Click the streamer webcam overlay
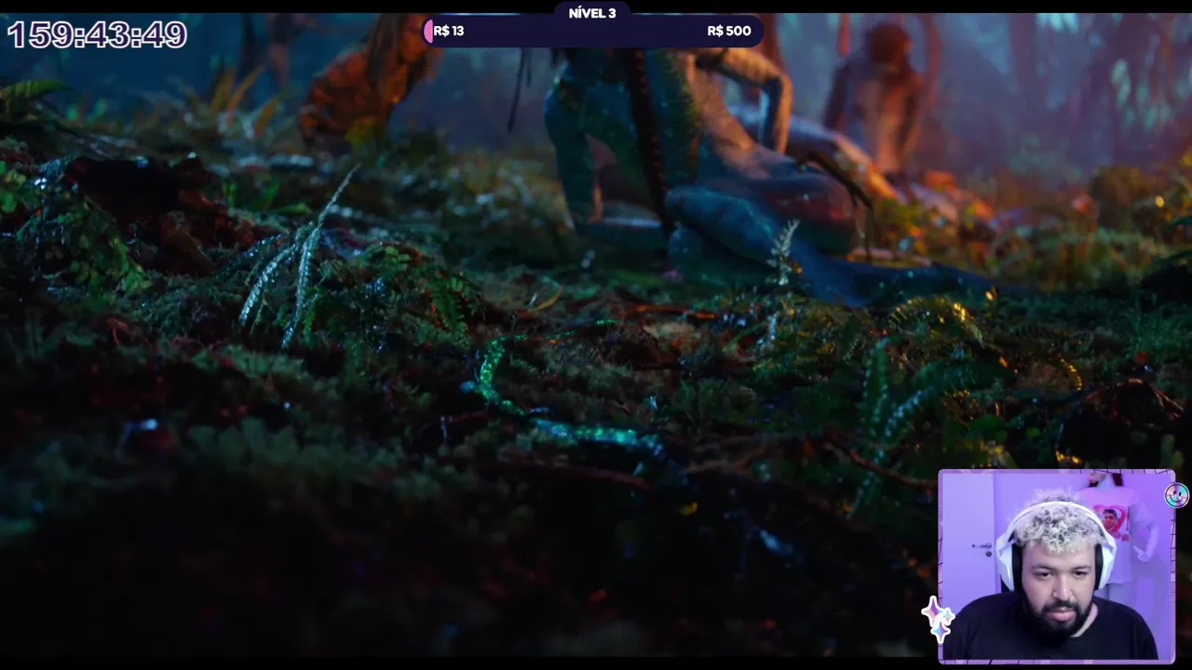The width and height of the screenshot is (1192, 670). click(x=1056, y=566)
